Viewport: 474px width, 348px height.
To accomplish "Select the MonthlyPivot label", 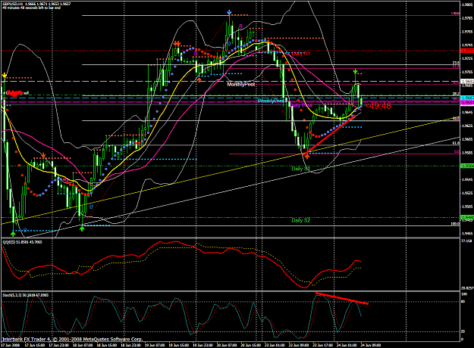I will coord(241,85).
